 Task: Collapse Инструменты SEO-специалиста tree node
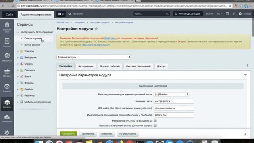click(x=18, y=32)
